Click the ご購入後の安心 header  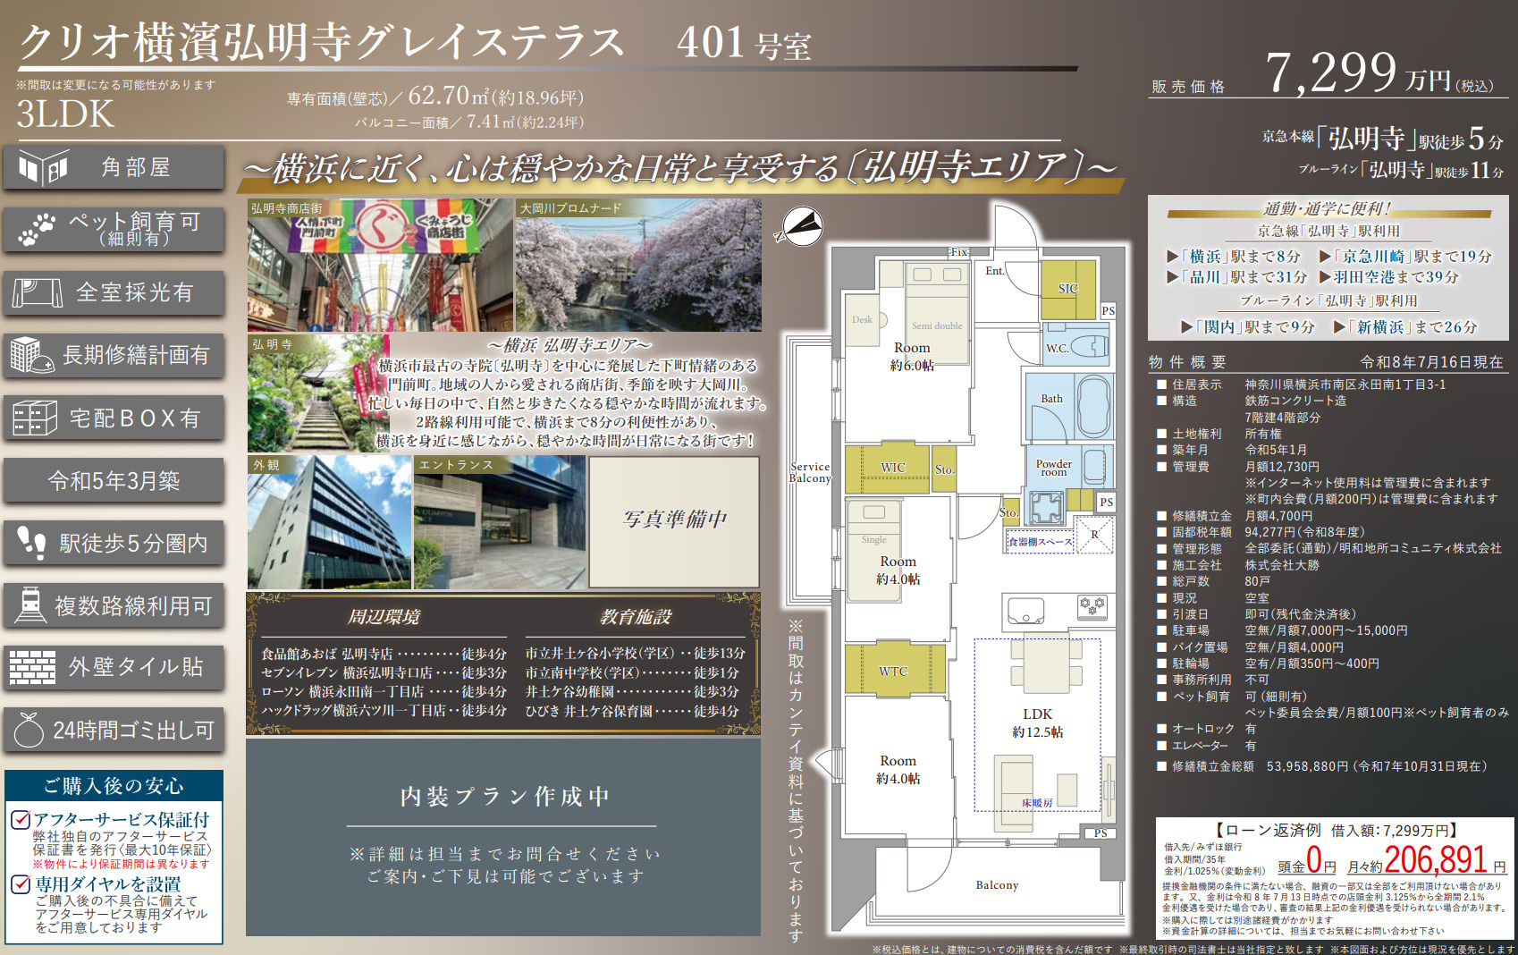(x=114, y=786)
